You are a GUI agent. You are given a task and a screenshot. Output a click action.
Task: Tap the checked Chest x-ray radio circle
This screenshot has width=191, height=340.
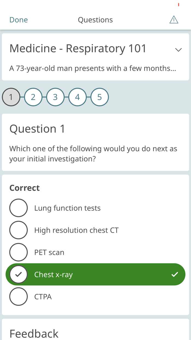(x=19, y=274)
